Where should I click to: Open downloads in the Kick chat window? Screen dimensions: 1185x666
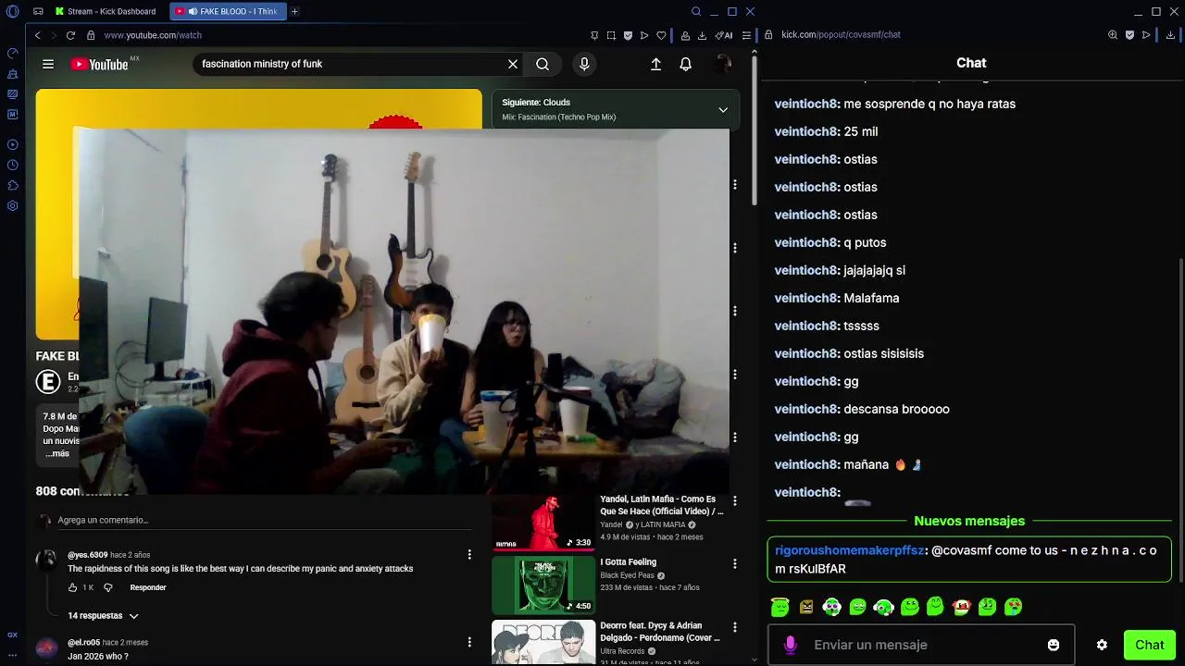[x=1171, y=35]
